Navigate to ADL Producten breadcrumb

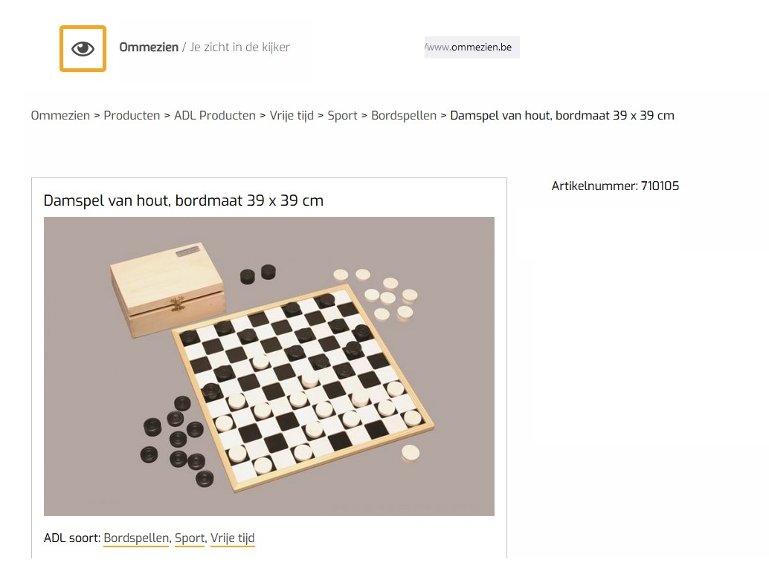[x=215, y=116]
